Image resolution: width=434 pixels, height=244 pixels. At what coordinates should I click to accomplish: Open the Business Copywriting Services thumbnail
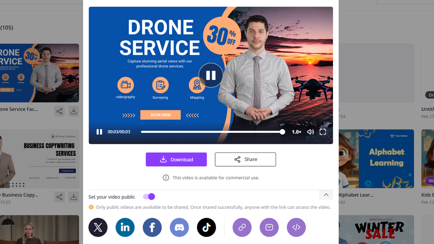pos(39,159)
